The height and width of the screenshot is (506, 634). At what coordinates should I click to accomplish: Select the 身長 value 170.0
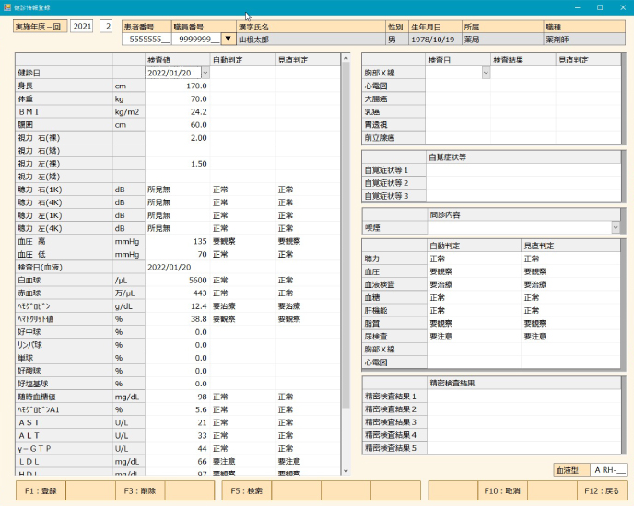coord(178,86)
